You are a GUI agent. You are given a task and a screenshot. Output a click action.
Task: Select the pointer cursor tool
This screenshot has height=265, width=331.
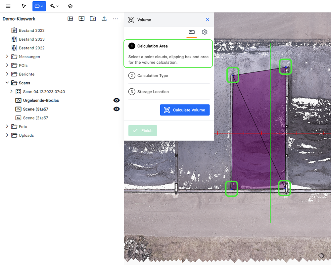click(24, 6)
